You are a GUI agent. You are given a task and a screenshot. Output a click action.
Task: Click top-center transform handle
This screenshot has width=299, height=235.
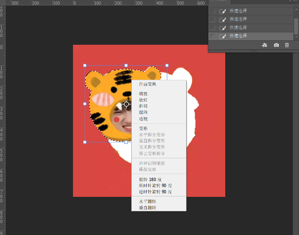(126, 65)
